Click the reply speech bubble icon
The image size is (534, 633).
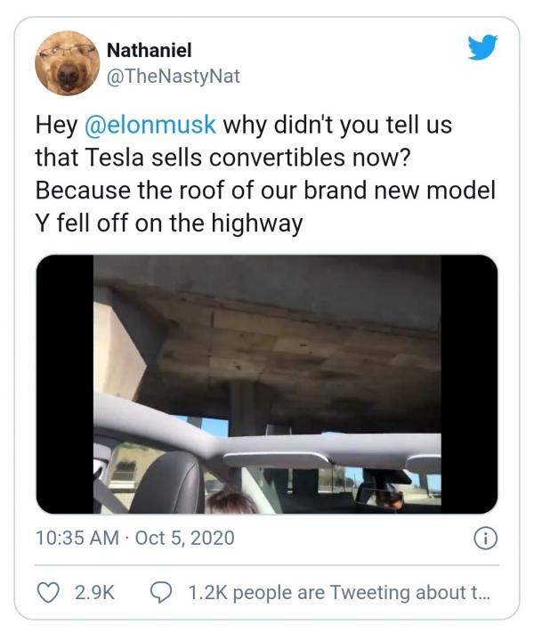(161, 591)
